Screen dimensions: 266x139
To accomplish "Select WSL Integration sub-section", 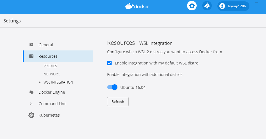I will 58,82.
